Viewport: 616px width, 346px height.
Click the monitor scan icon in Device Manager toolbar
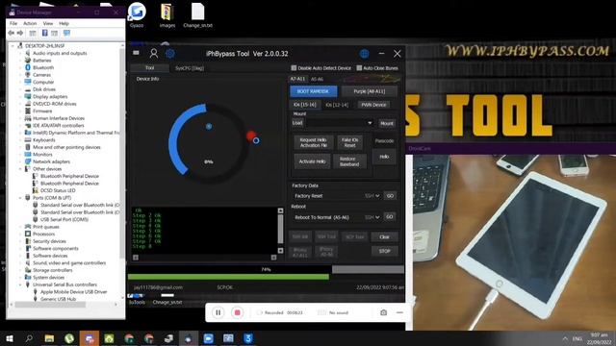pyautogui.click(x=66, y=34)
